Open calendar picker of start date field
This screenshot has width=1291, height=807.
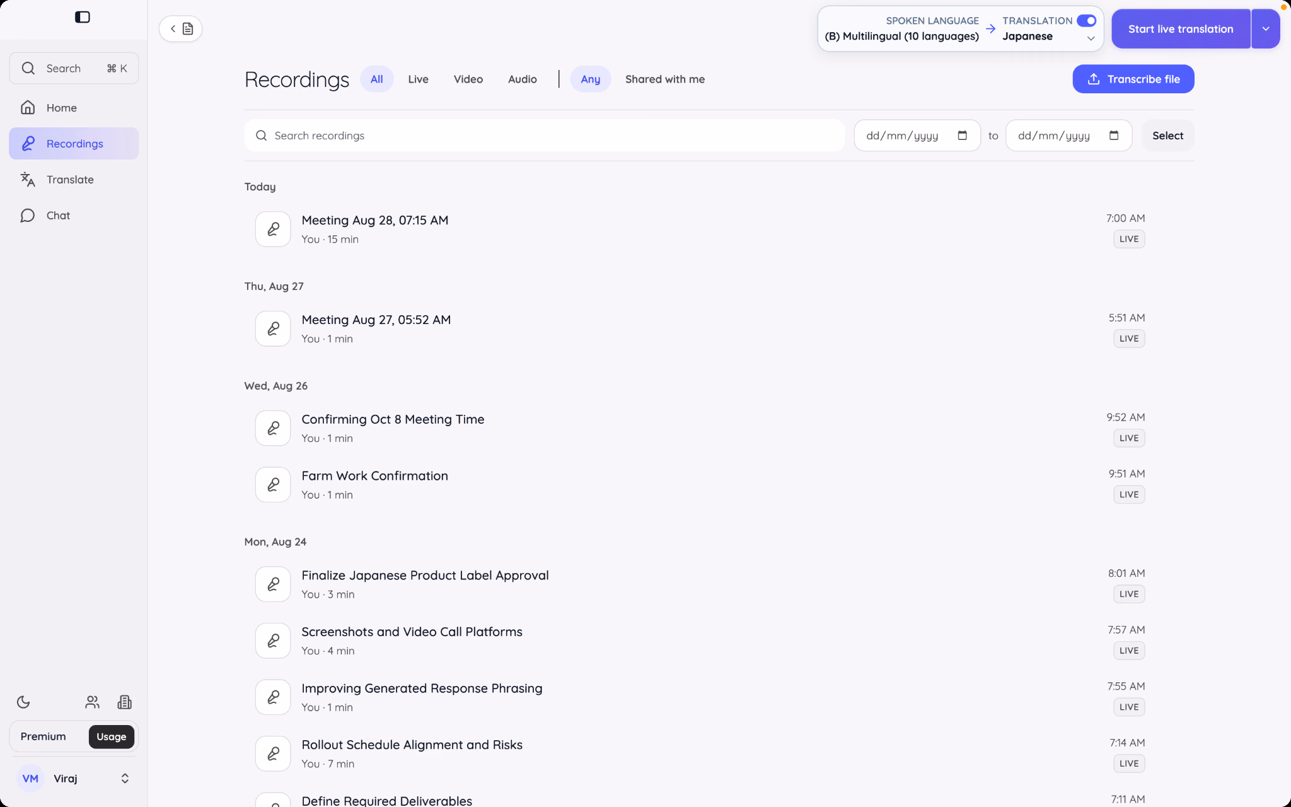coord(962,136)
